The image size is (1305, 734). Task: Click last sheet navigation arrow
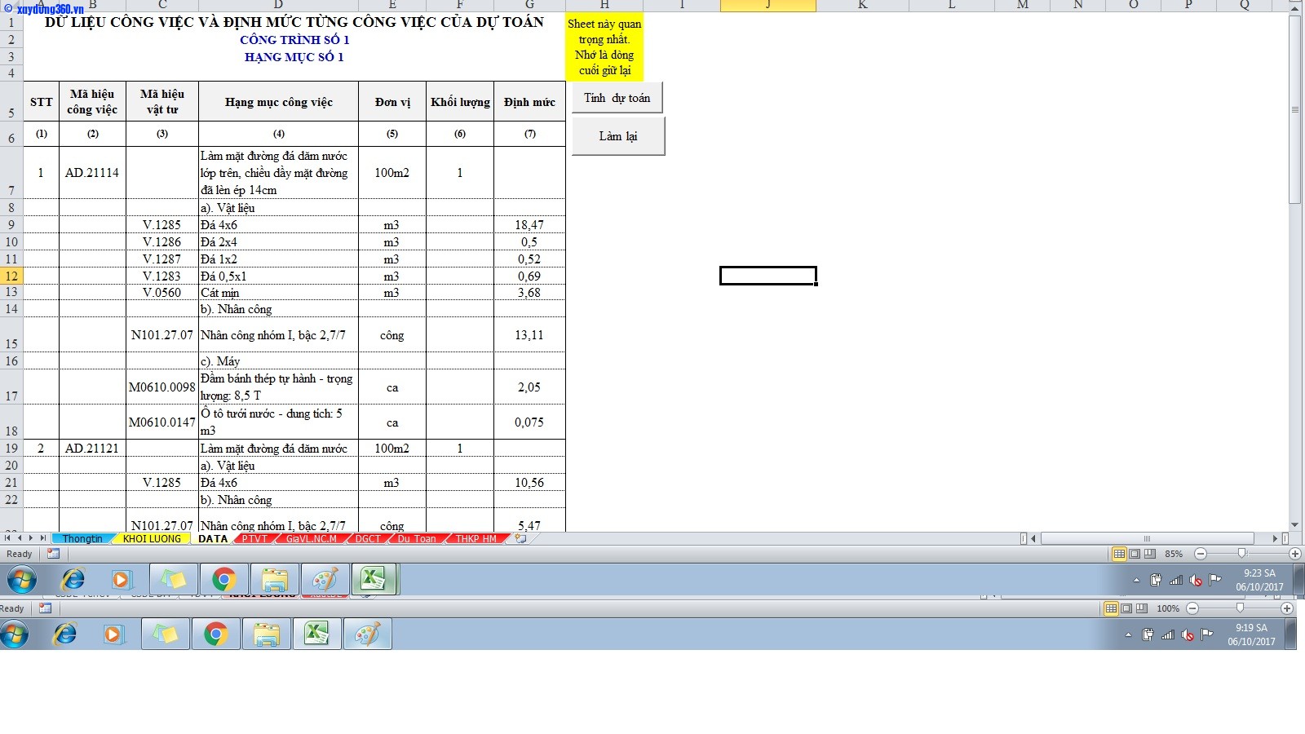coord(42,538)
